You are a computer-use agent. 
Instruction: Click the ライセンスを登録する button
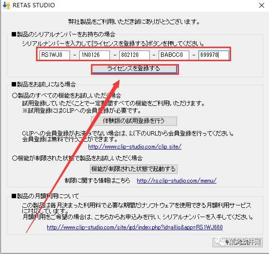click(135, 69)
